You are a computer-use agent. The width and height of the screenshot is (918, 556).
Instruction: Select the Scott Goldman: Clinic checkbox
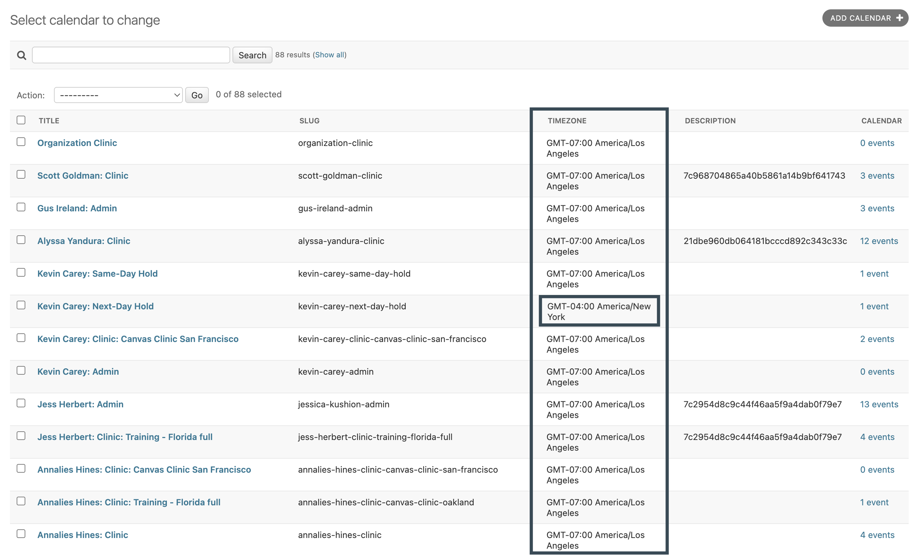tap(21, 175)
